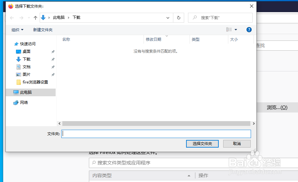
Task: Click 搜索文件类型或应用程序 field in Firefox
Action: tap(193, 163)
